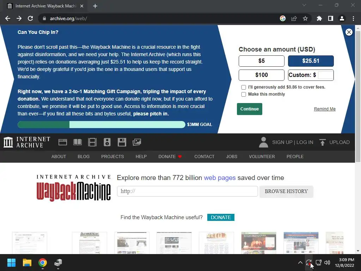
Task: Click the upload arrow icon
Action: [x=322, y=142]
